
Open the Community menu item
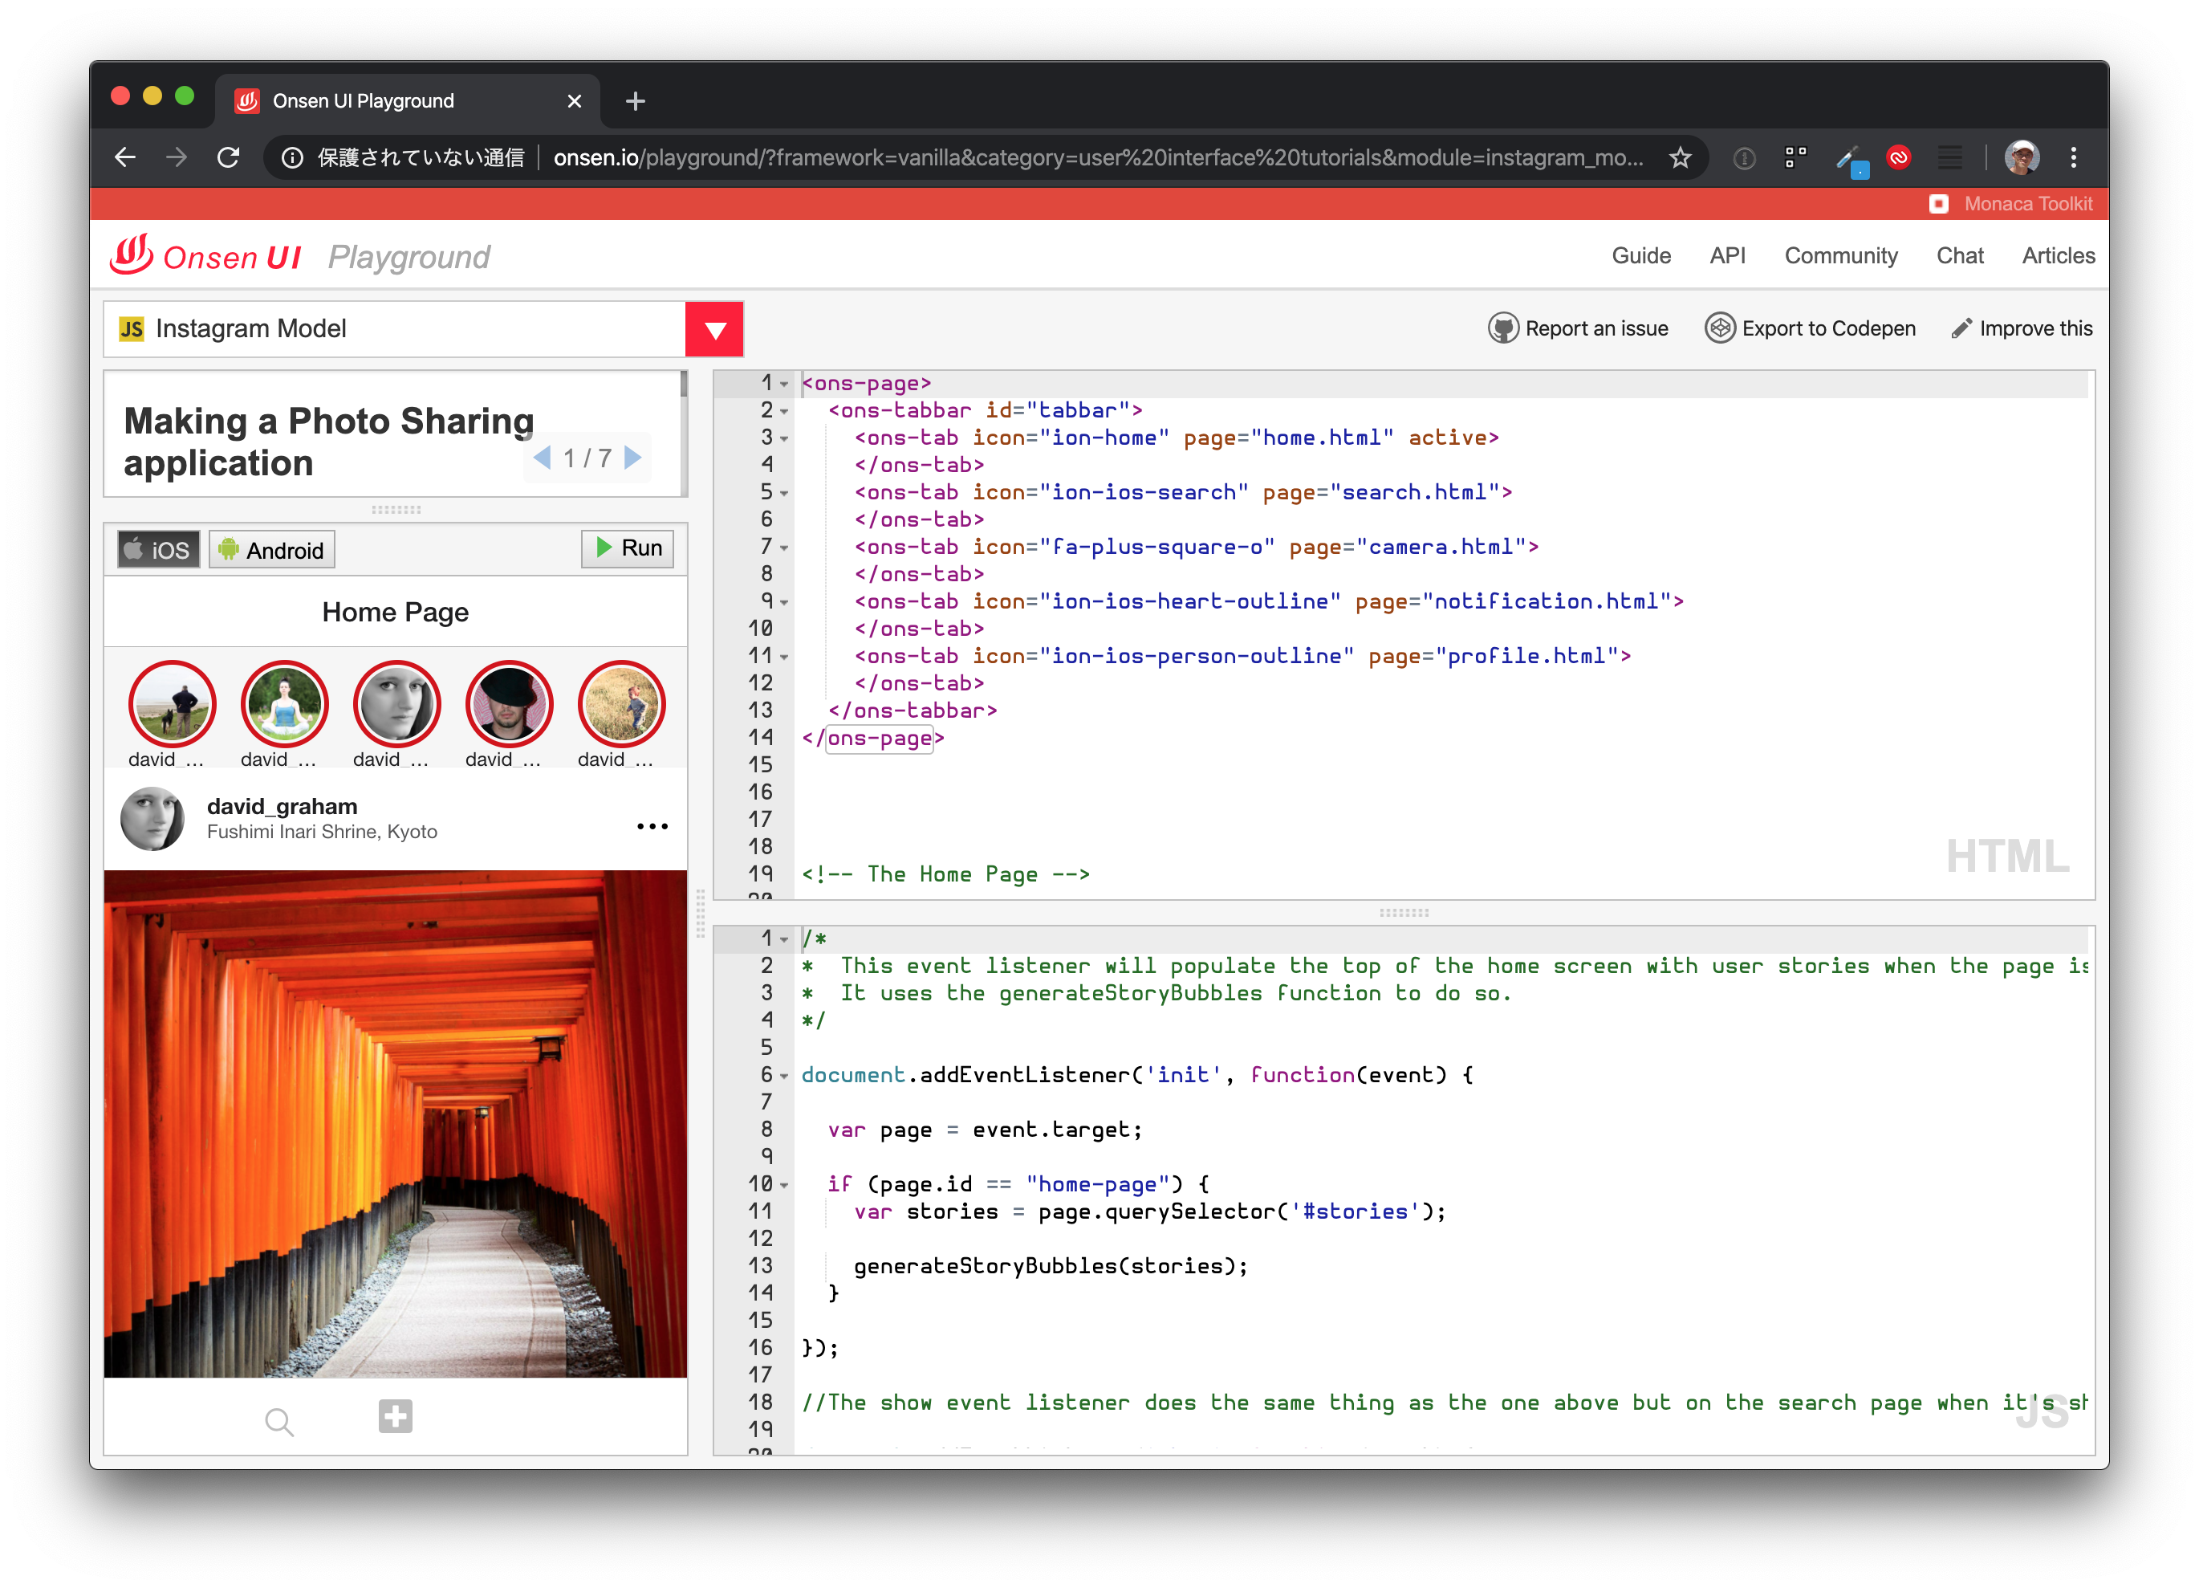[x=1840, y=256]
